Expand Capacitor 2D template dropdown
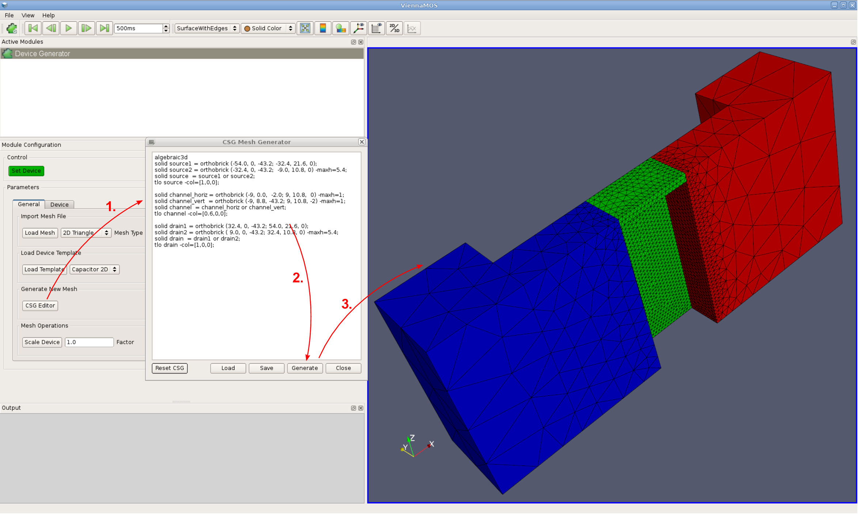Screen dimensions: 858x514 94,269
